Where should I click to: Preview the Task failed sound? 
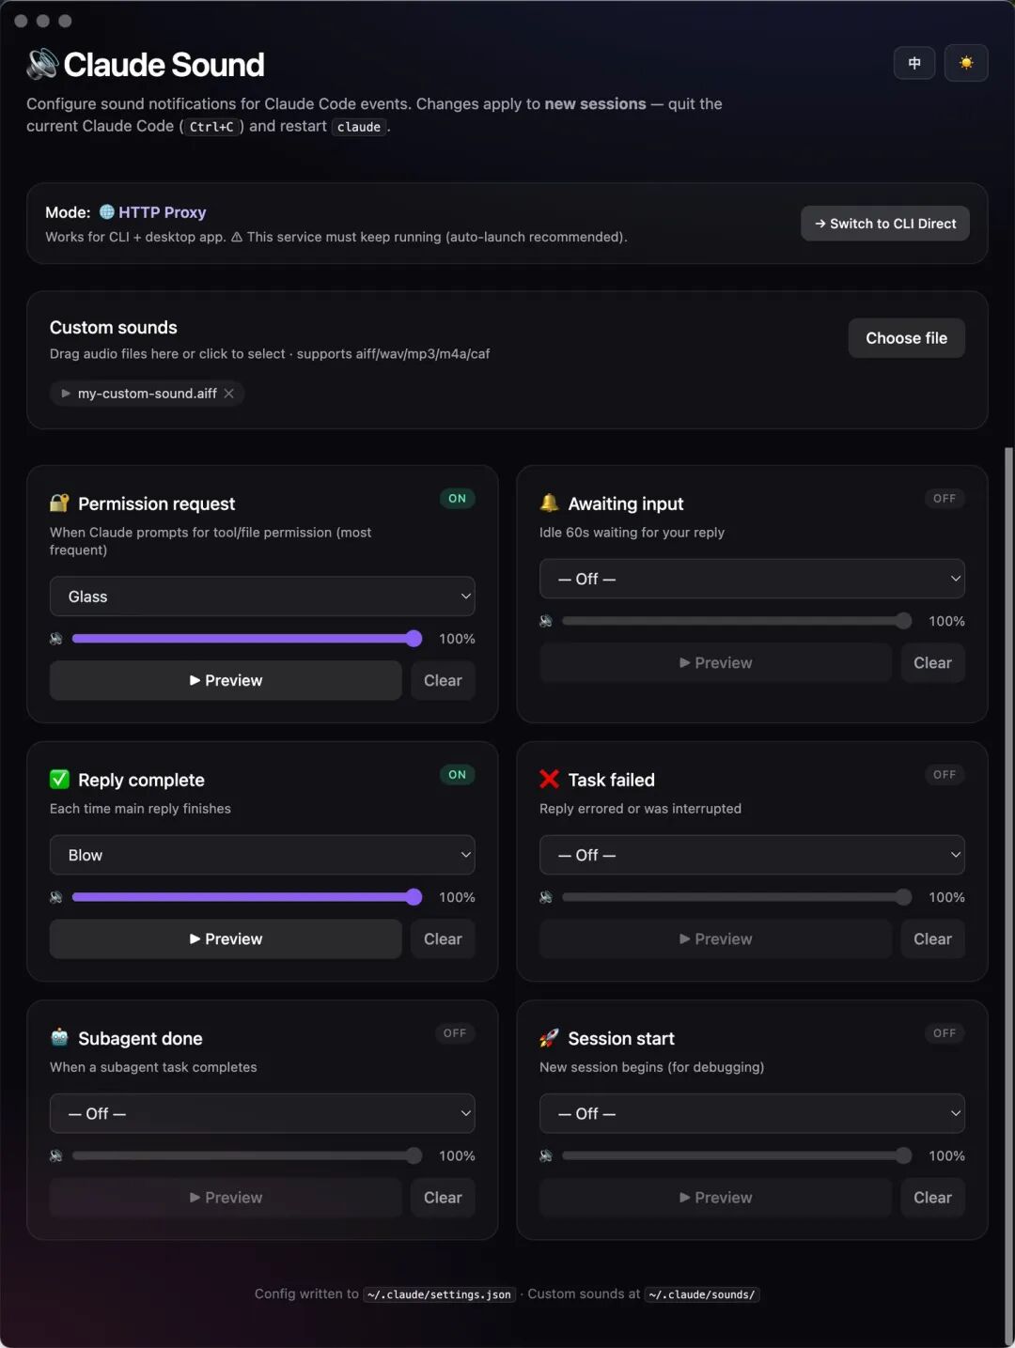pos(715,938)
